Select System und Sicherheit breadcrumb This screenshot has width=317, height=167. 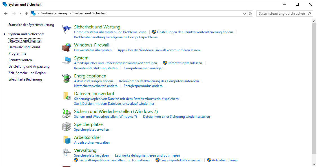[90, 13]
